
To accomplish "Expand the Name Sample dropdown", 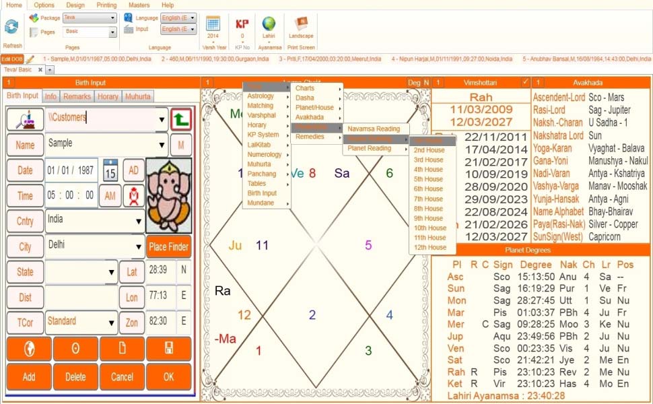I will click(x=162, y=145).
